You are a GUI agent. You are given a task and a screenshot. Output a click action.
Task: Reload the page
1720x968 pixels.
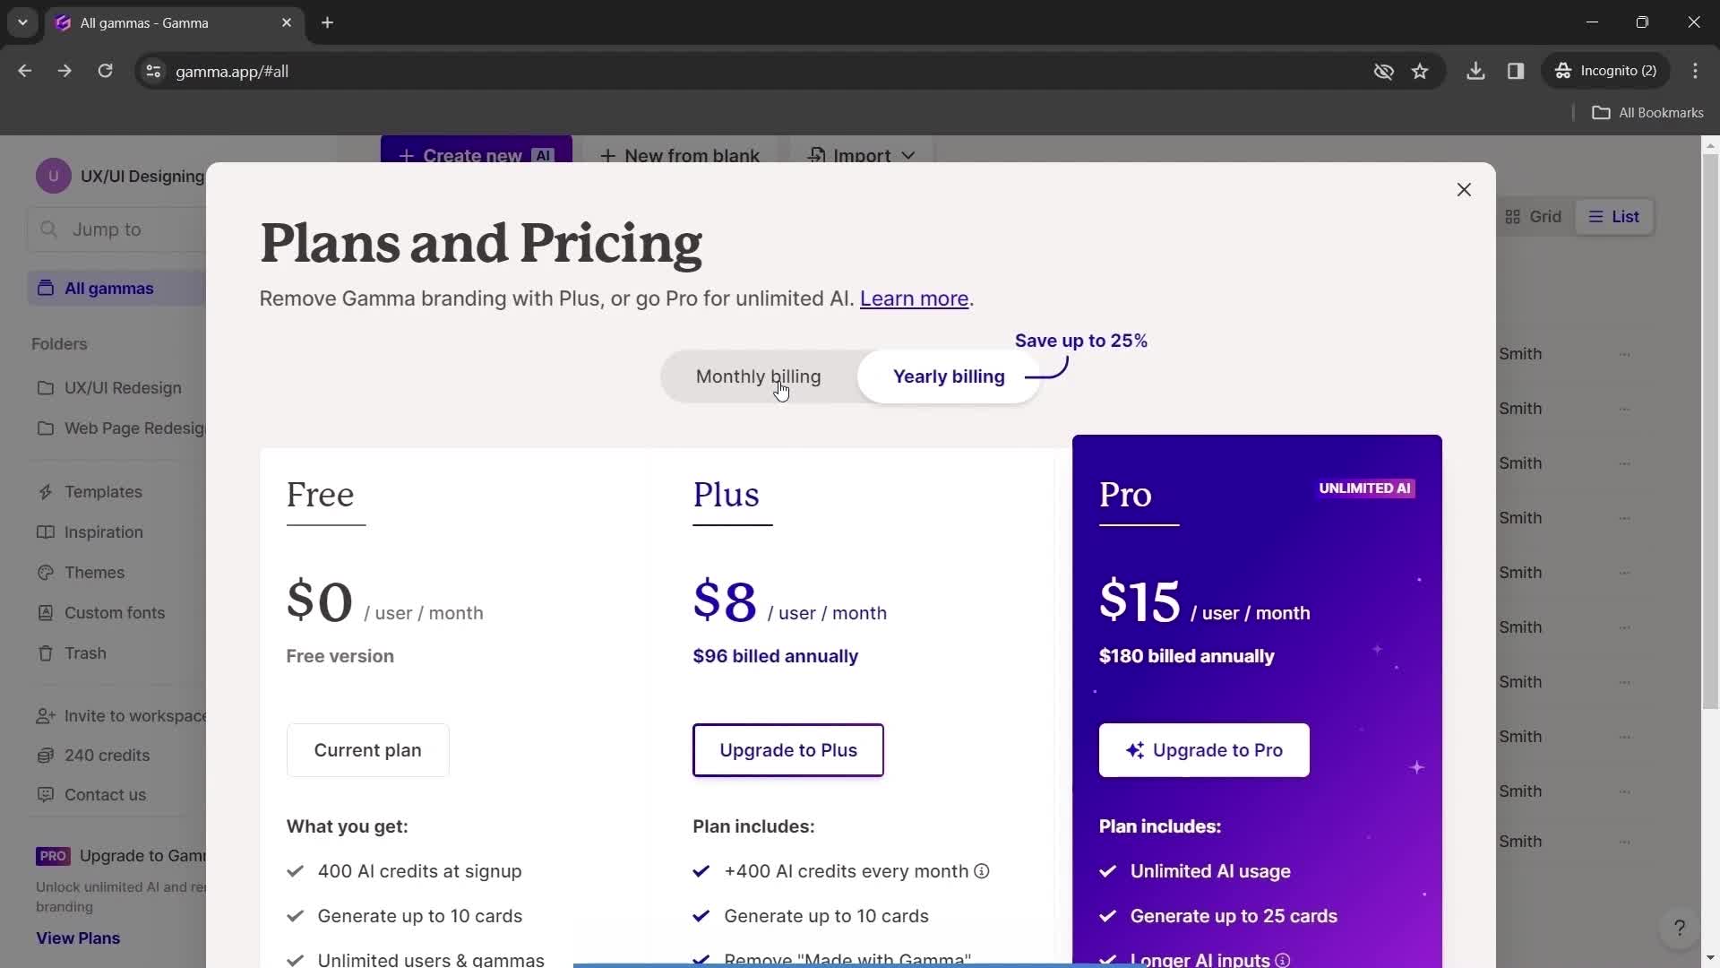pyautogui.click(x=105, y=71)
